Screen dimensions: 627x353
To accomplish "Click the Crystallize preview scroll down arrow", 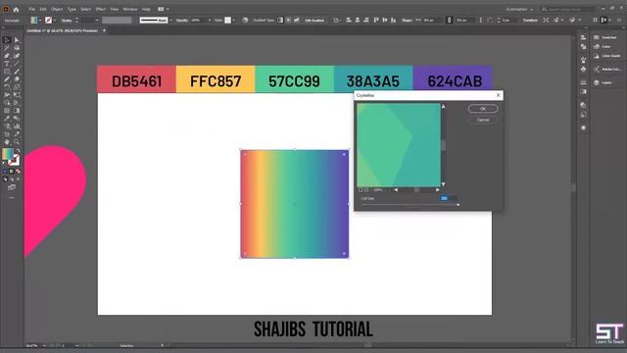I will [443, 184].
